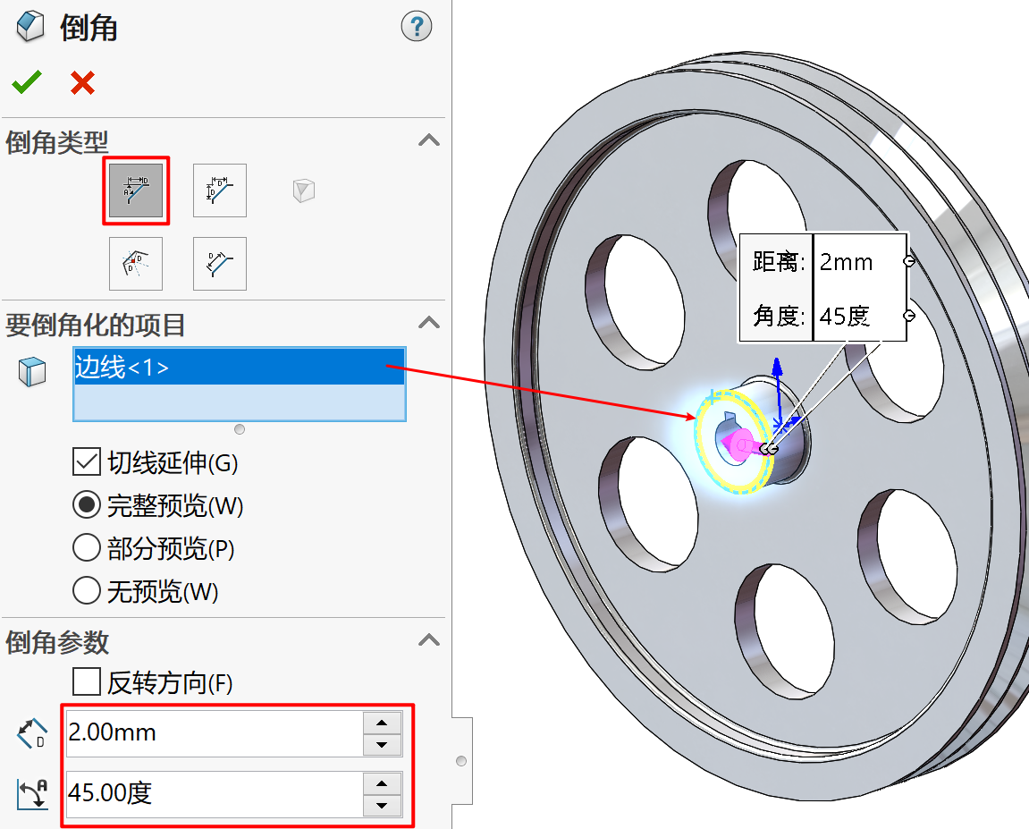Click the green checkmark to confirm chamfer
1029x829 pixels.
tap(26, 83)
